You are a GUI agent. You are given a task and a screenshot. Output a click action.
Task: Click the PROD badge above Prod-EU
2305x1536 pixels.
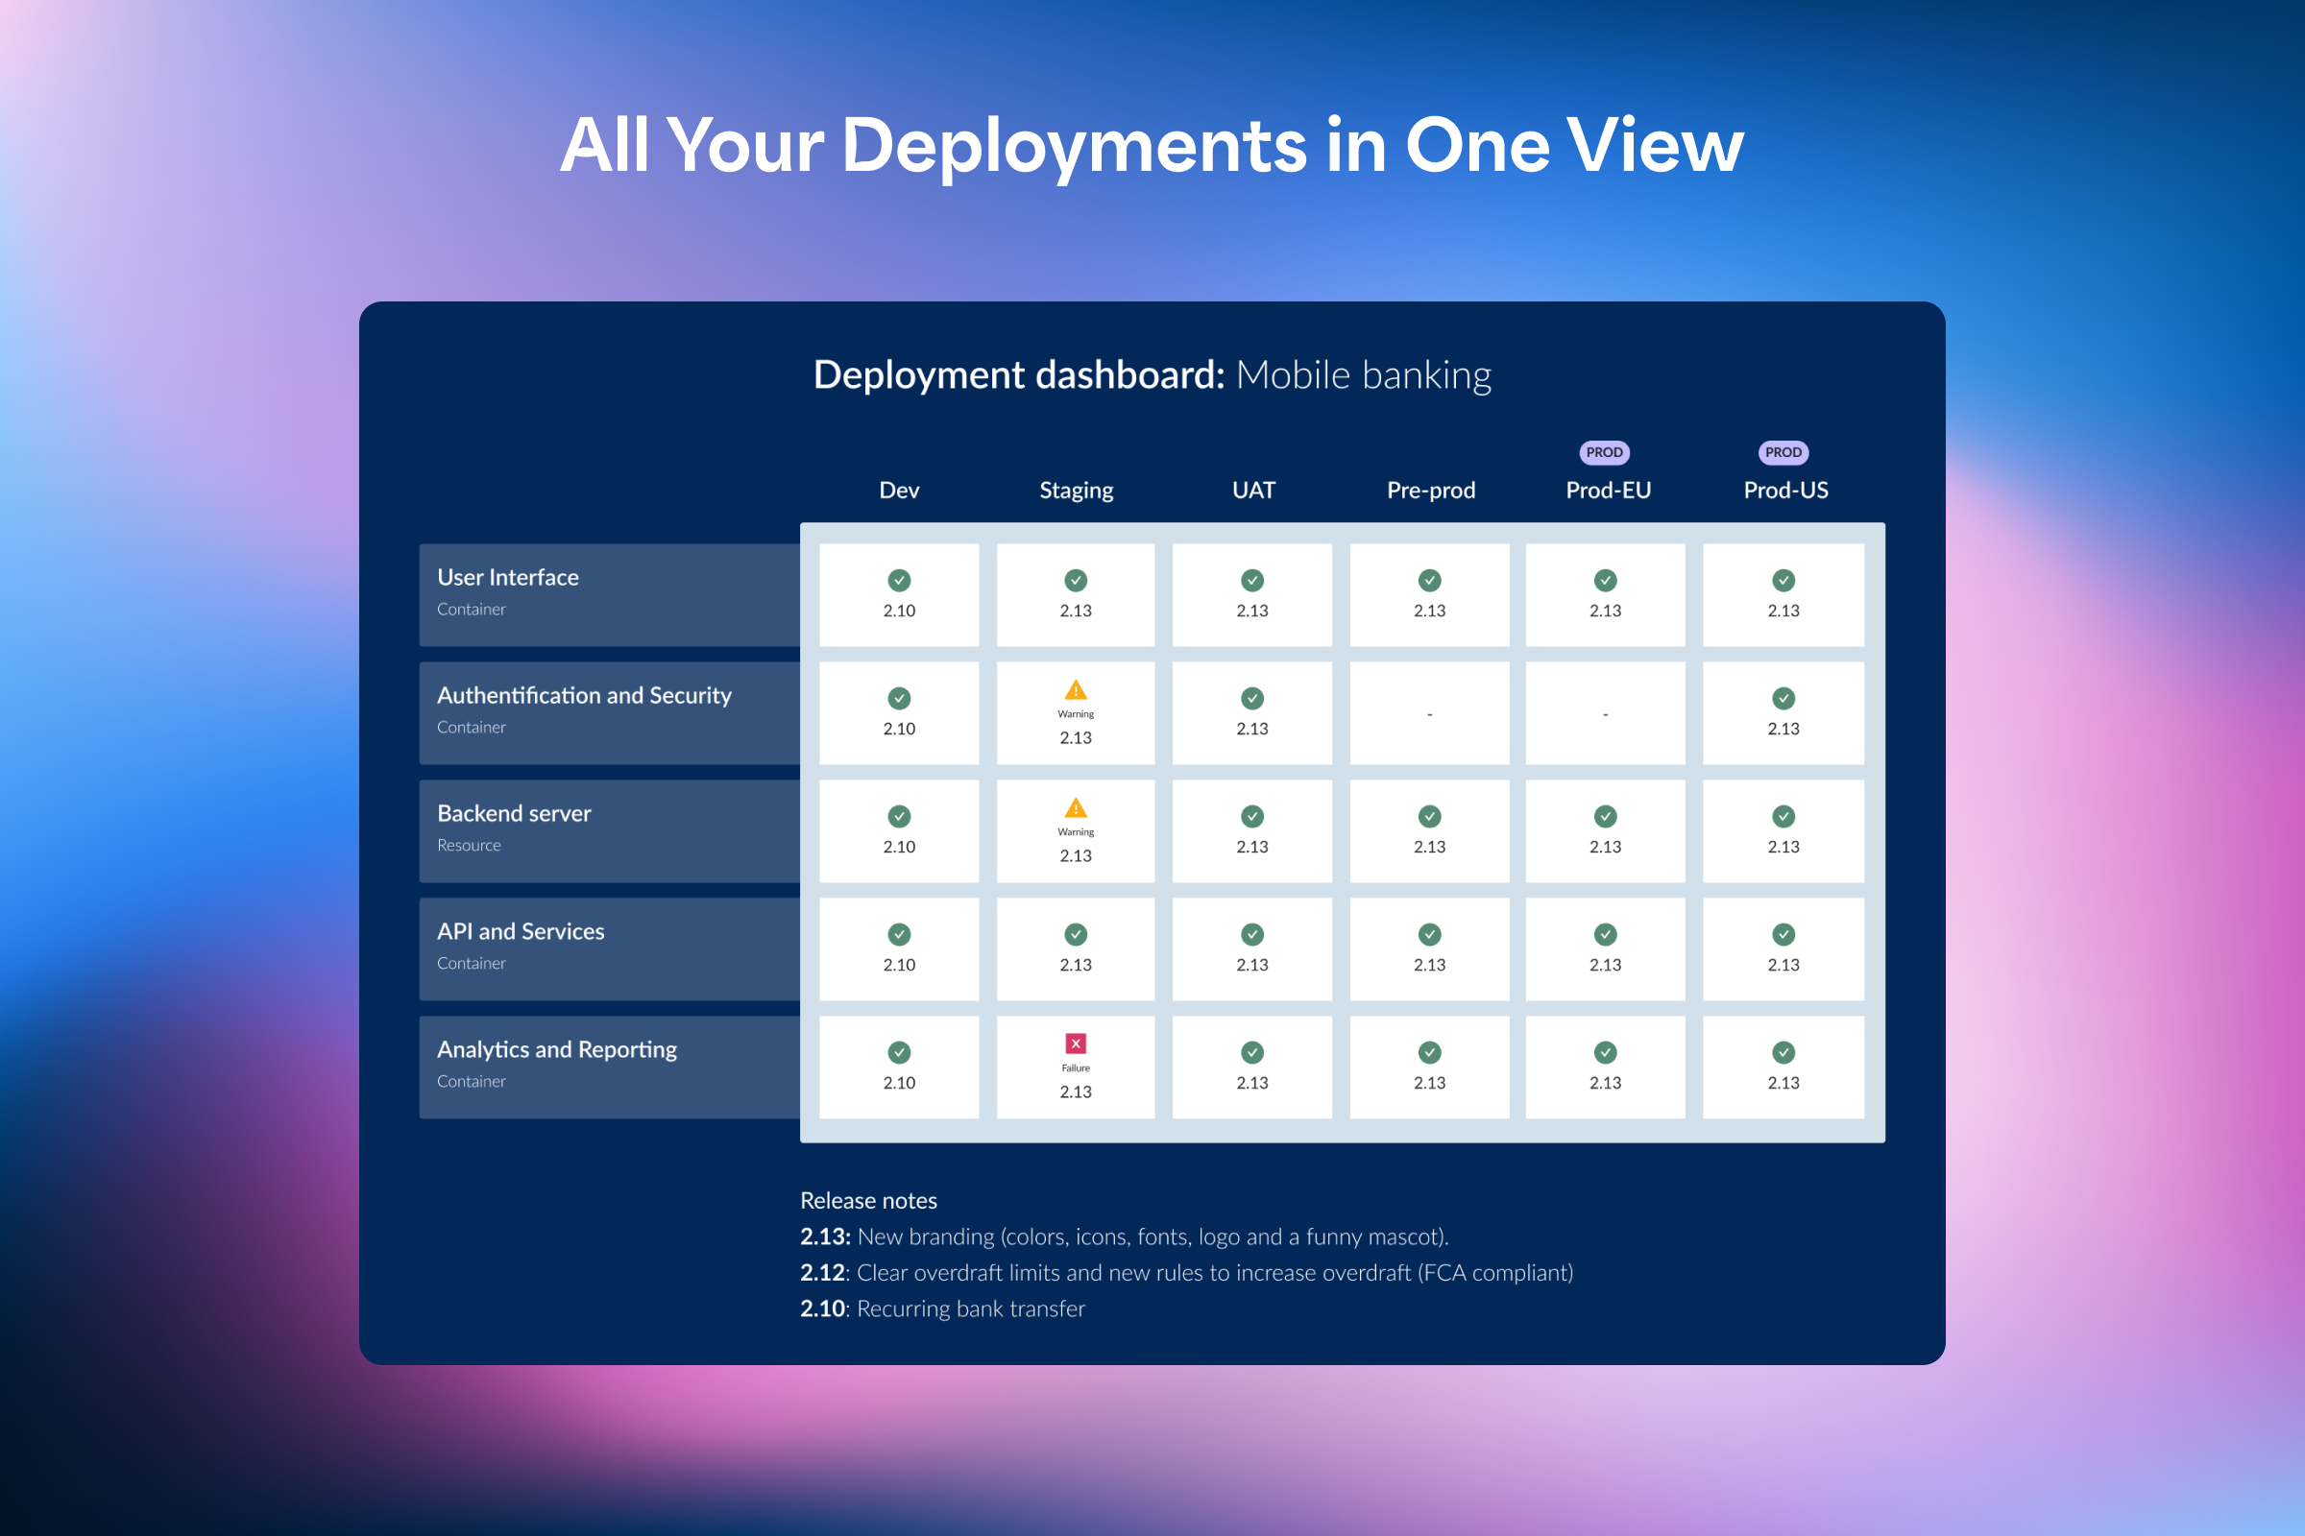pyautogui.click(x=1604, y=452)
